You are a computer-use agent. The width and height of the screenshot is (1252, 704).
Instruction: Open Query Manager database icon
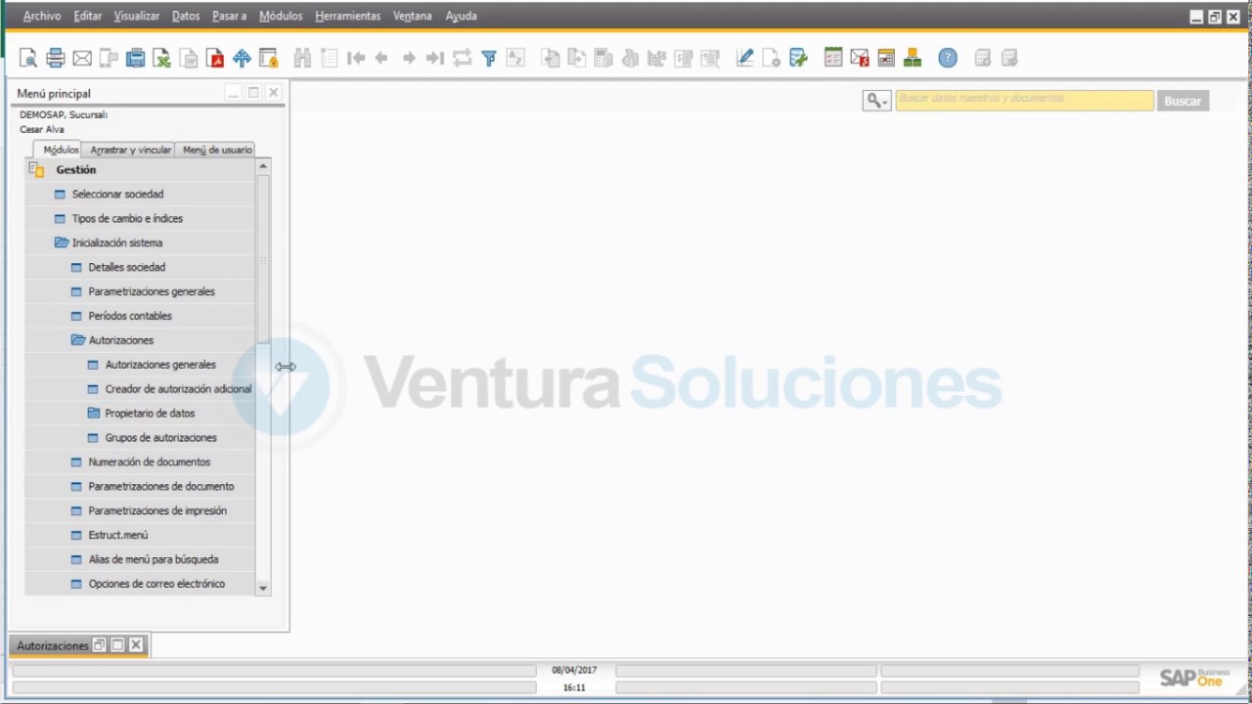[x=799, y=59]
